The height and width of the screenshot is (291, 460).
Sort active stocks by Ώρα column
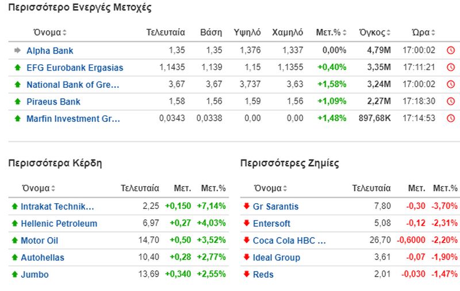point(423,33)
